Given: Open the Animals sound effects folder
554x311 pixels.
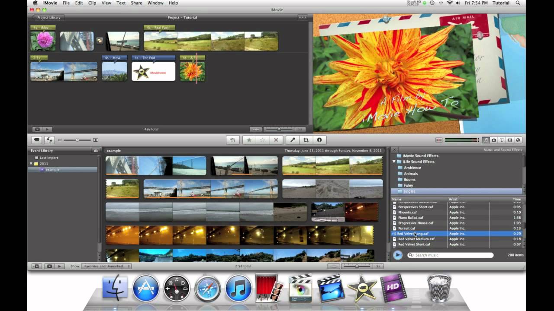Looking at the screenshot, I should 411,174.
